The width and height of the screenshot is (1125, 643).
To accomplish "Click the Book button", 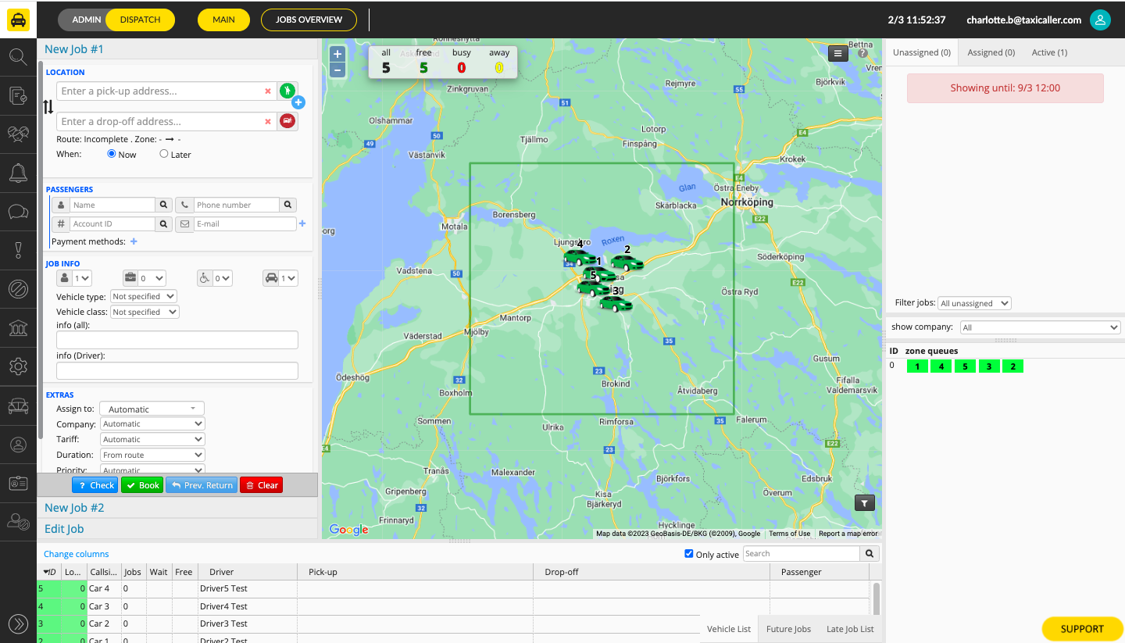I will [142, 484].
